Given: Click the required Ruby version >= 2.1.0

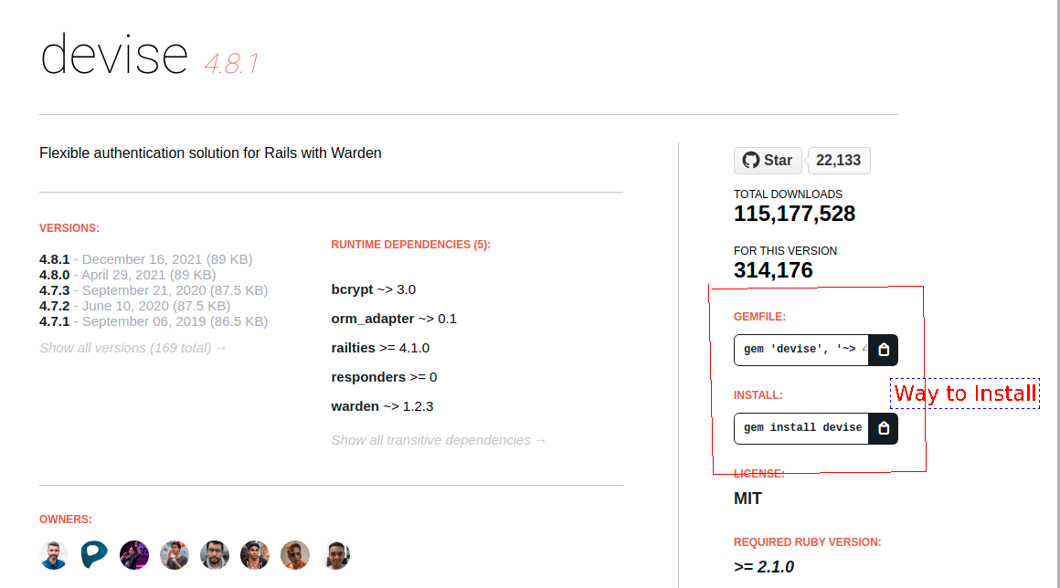Looking at the screenshot, I should pos(764,567).
